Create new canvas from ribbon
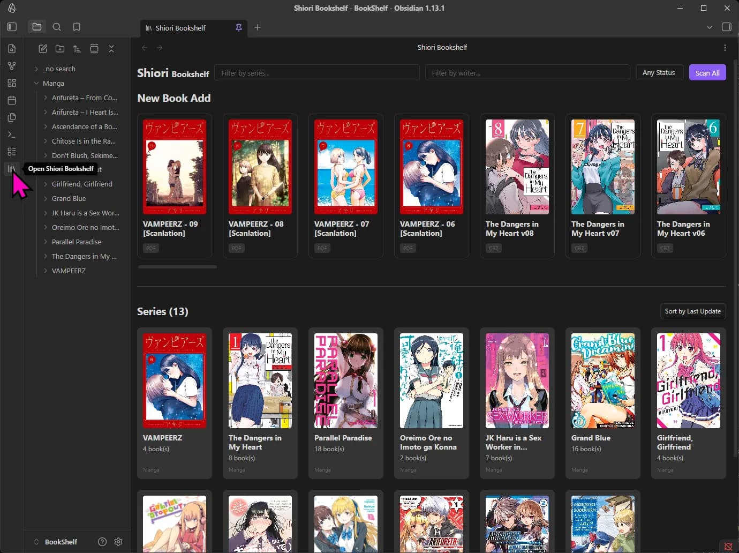 pyautogui.click(x=12, y=83)
